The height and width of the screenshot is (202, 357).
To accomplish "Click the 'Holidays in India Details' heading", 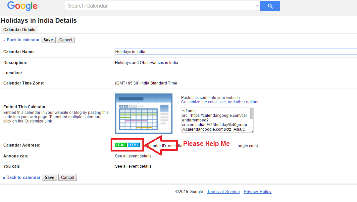I will pos(39,20).
